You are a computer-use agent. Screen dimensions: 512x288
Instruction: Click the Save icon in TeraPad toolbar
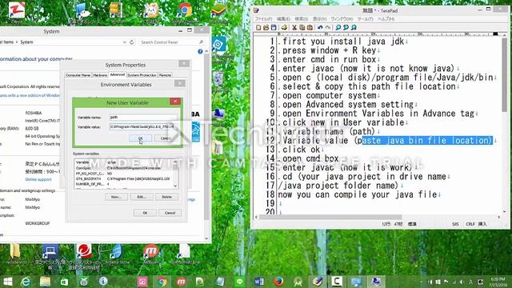click(274, 28)
